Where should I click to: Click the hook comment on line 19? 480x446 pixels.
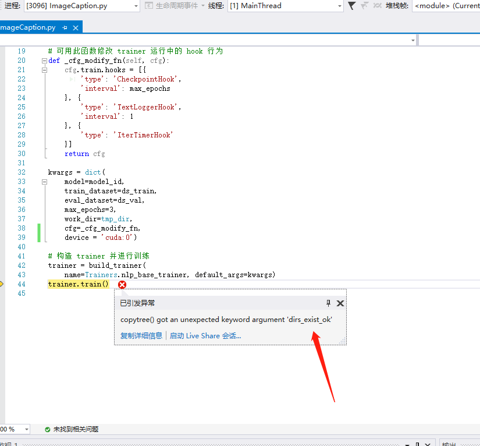pyautogui.click(x=136, y=51)
